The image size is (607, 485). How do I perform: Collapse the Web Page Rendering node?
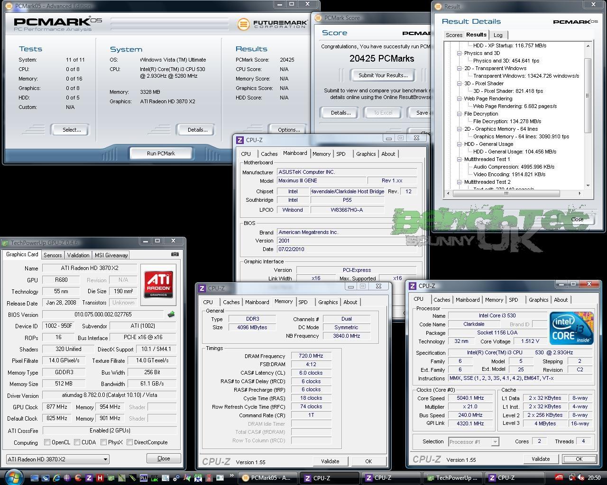459,99
